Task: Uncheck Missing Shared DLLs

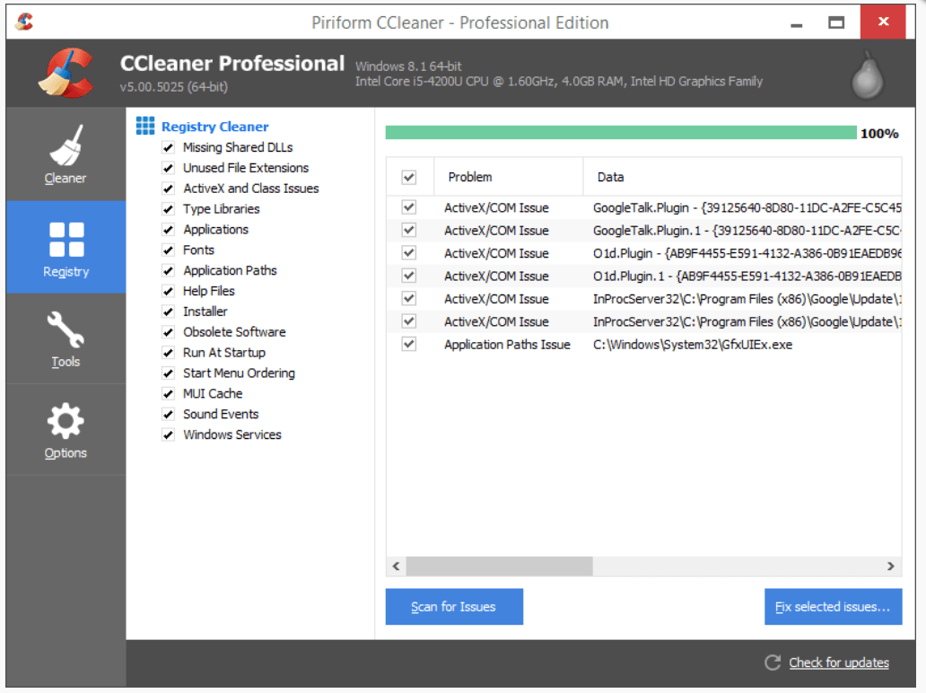Action: point(169,148)
